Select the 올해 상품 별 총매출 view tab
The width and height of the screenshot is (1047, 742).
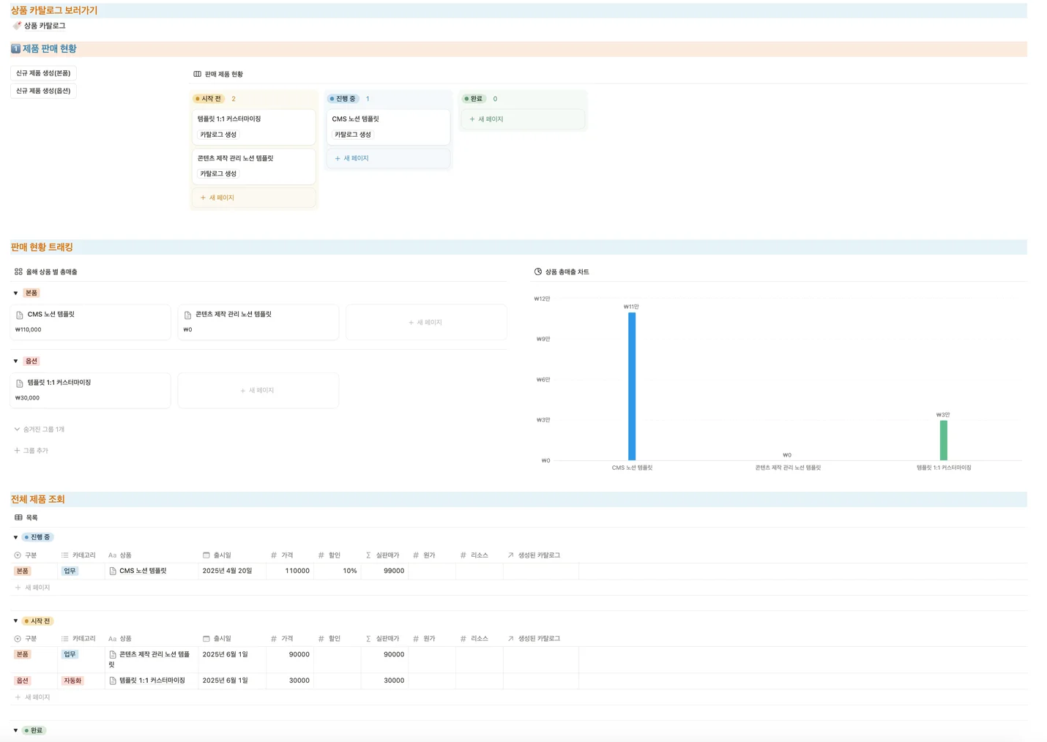click(x=45, y=271)
